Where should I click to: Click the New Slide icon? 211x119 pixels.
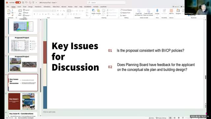click(20, 11)
